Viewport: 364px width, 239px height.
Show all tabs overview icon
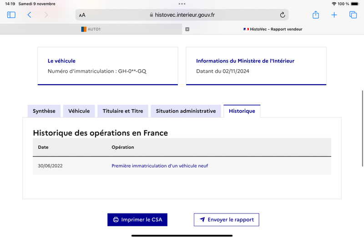pos(353,15)
